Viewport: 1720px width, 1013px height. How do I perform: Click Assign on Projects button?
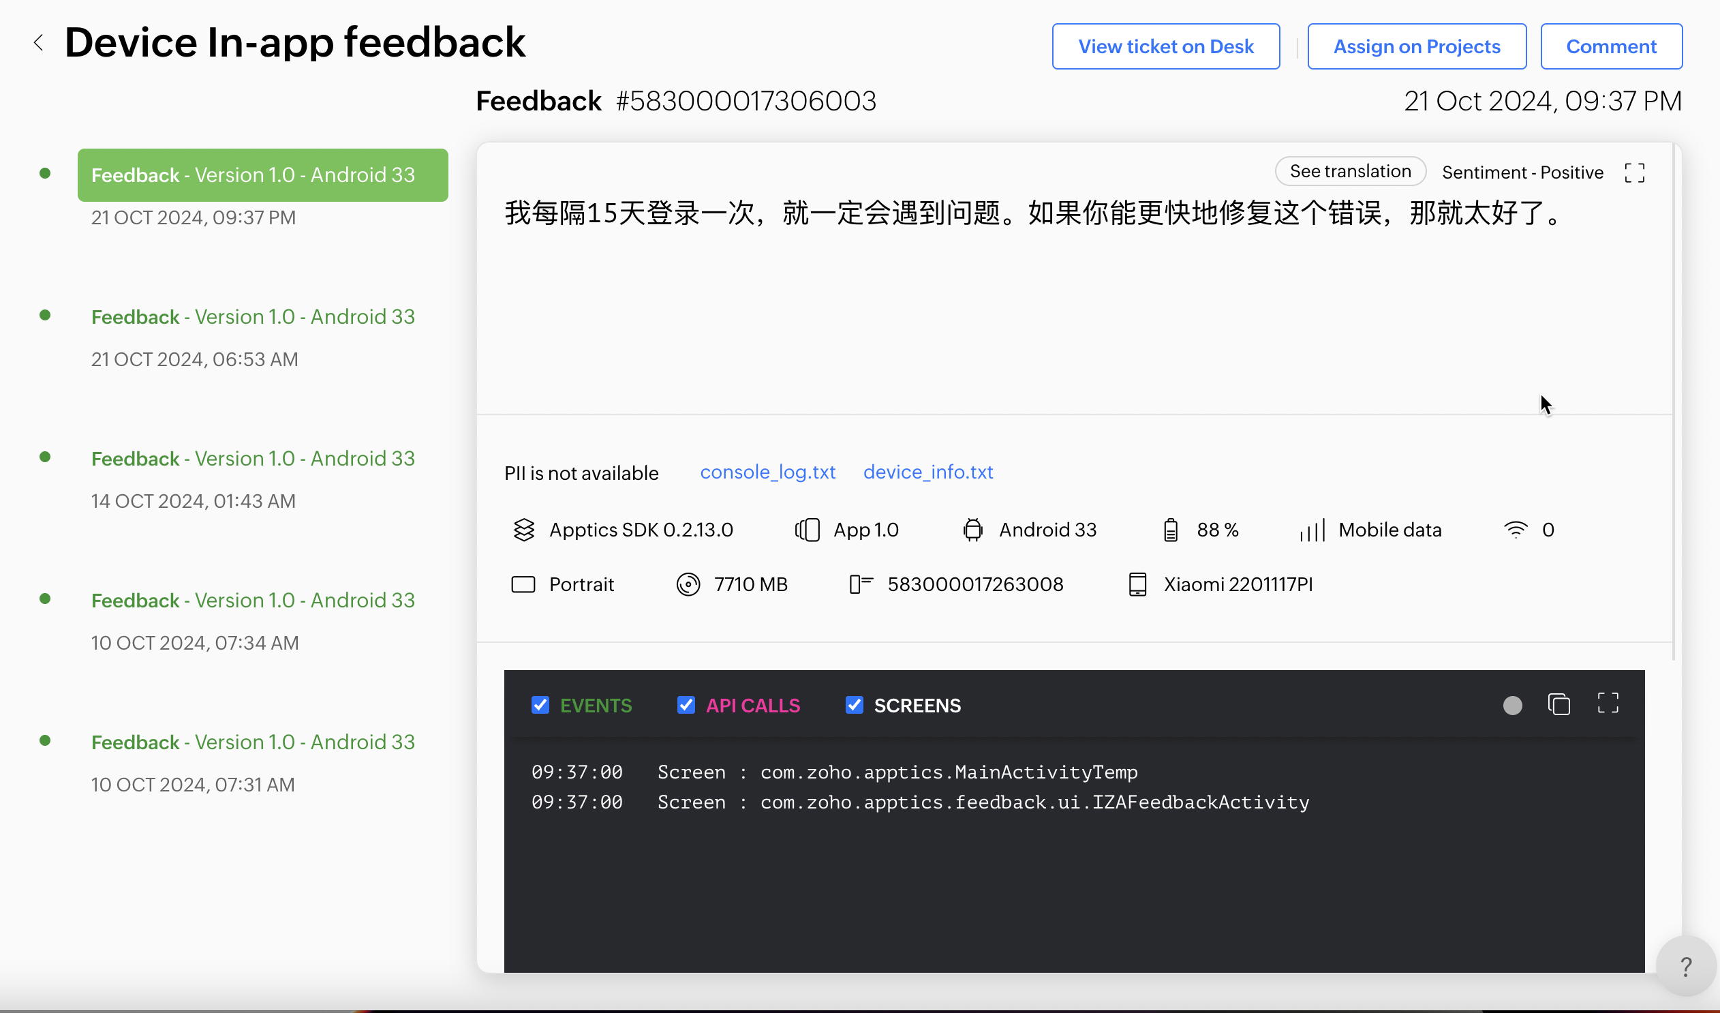1416,46
